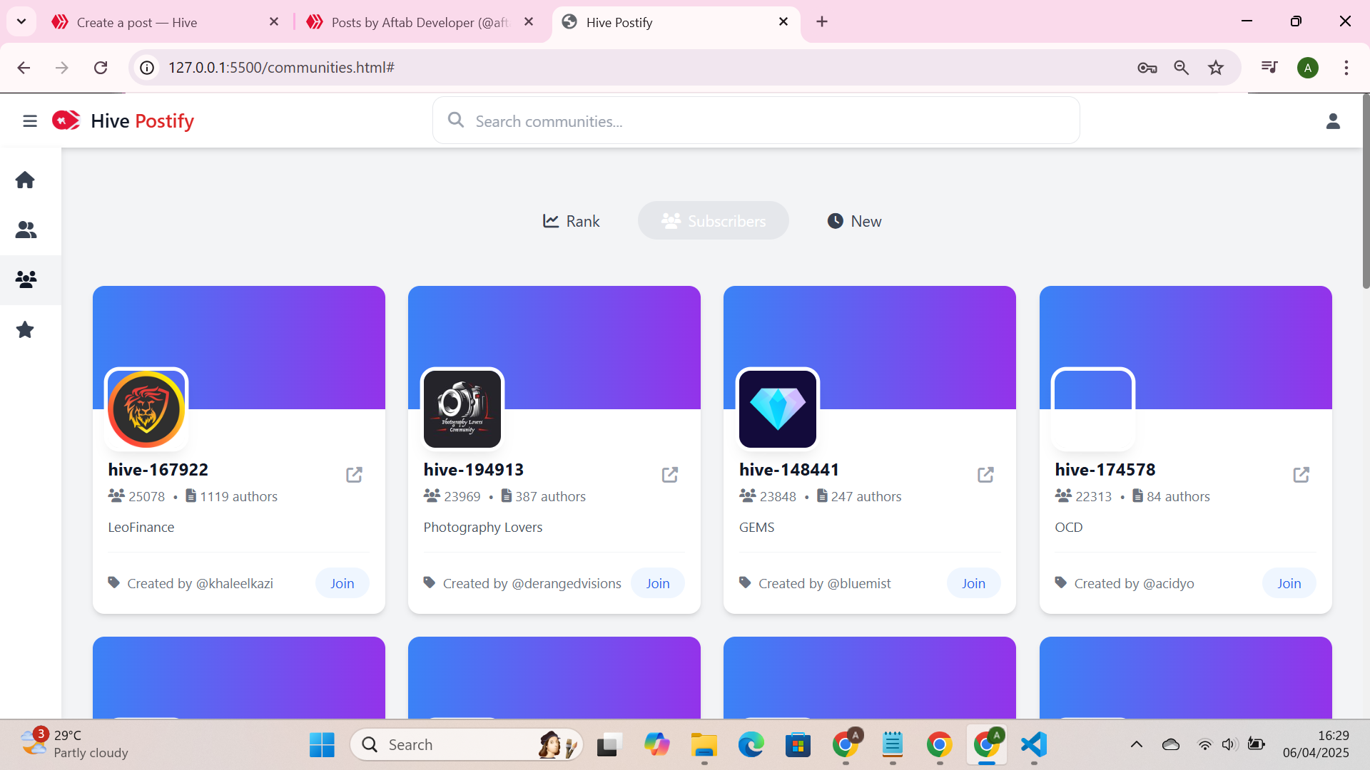Sort communities by New
The height and width of the screenshot is (770, 1370).
tap(854, 221)
